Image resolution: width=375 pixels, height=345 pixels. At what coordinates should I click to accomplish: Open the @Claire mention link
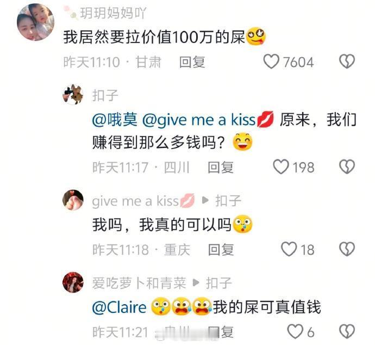pos(119,307)
